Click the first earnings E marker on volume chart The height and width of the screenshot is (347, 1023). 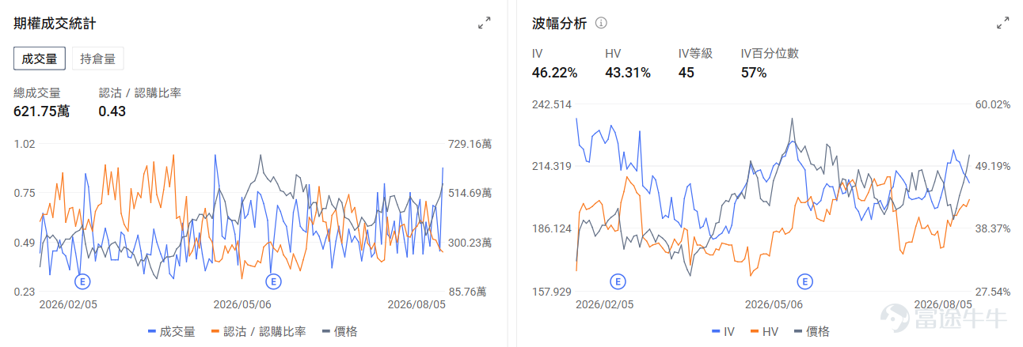click(82, 281)
